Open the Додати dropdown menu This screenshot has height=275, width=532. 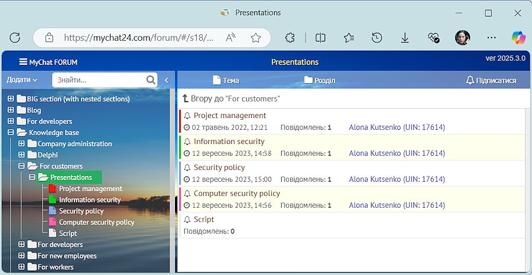(22, 80)
